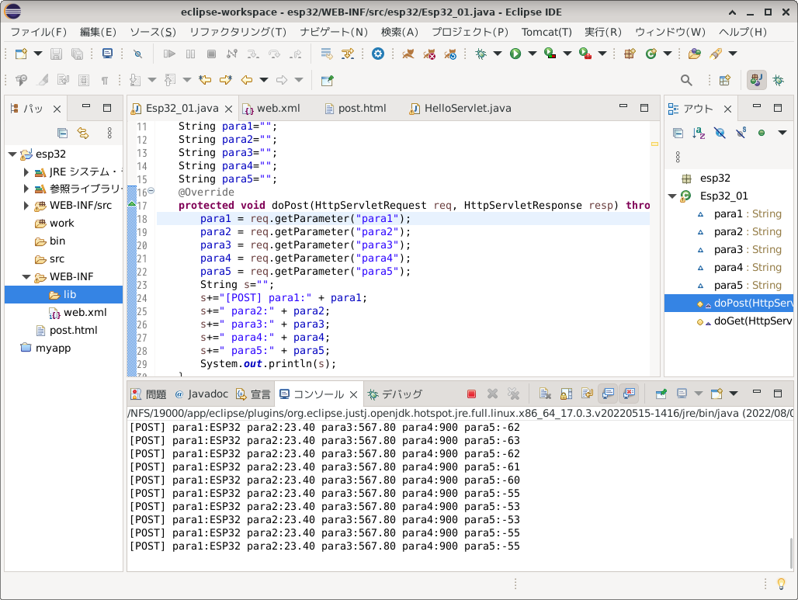Open the Tomcat(T) menu
This screenshot has width=798, height=600.
(x=546, y=32)
